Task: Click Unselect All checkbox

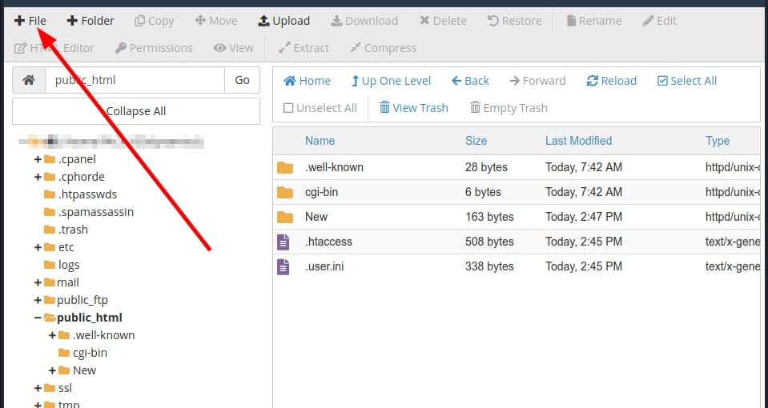Action: point(320,108)
